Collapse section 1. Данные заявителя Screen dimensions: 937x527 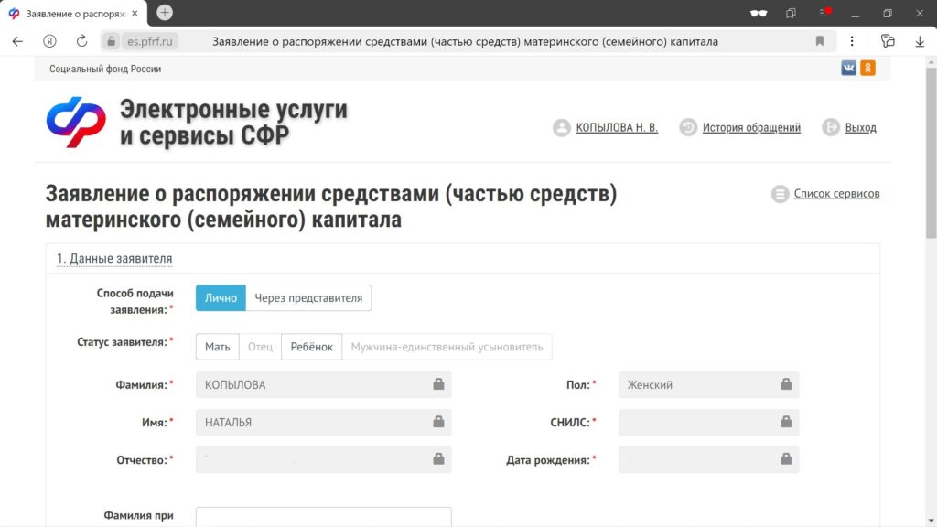point(114,258)
